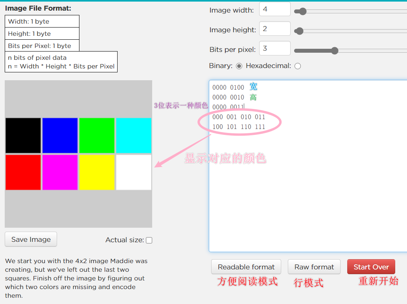407x304 pixels.
Task: Click the red pixel in the bottom row
Action: tap(23, 172)
